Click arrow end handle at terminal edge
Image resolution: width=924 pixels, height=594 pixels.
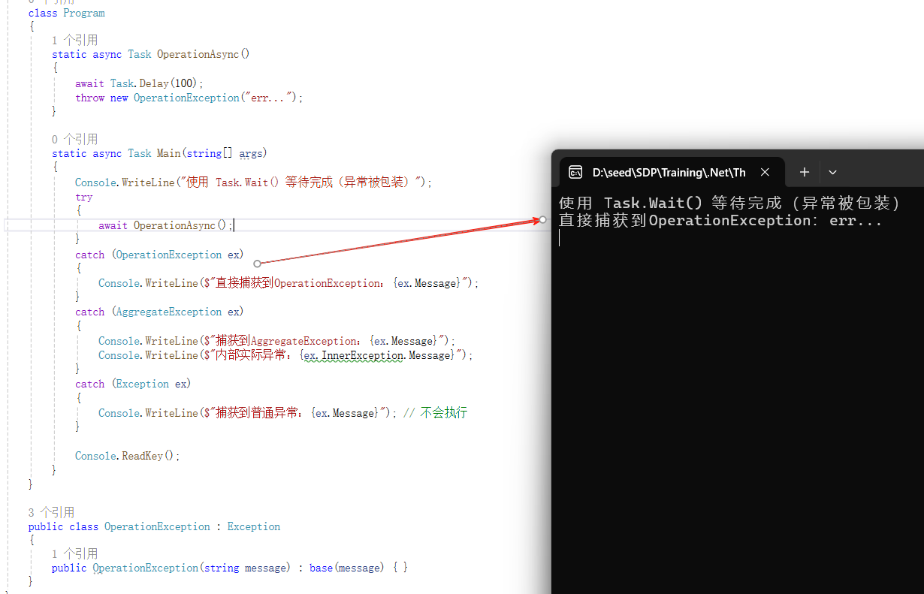pyautogui.click(x=542, y=219)
